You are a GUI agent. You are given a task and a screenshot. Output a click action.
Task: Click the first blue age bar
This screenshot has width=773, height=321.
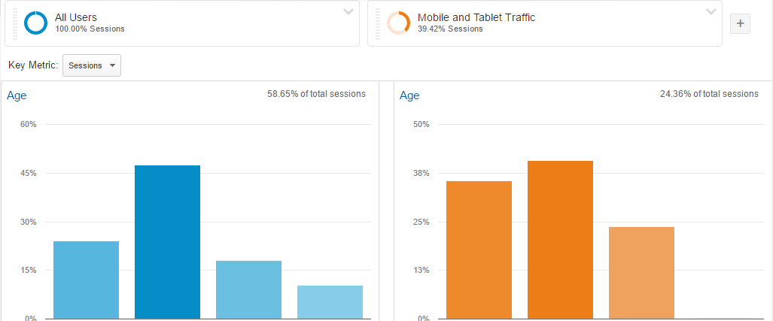coord(87,280)
